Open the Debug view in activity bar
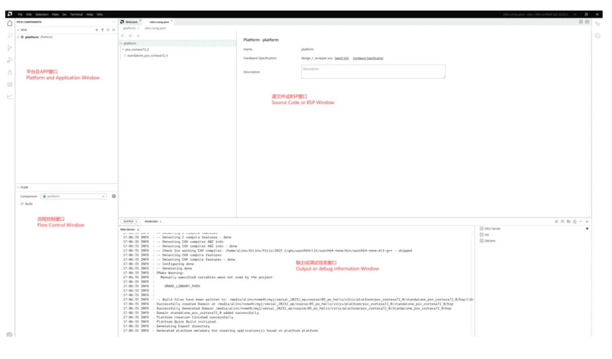Screen dimensions: 612x359 (9, 60)
